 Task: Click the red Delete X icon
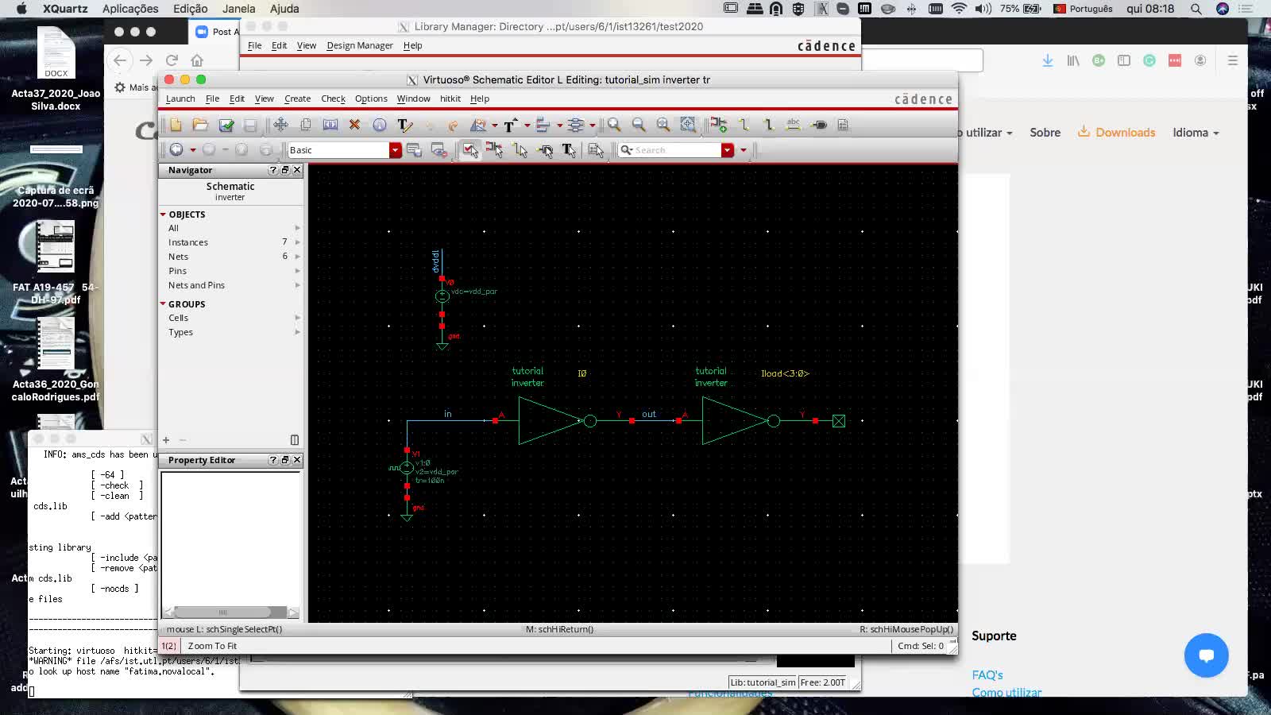point(354,125)
